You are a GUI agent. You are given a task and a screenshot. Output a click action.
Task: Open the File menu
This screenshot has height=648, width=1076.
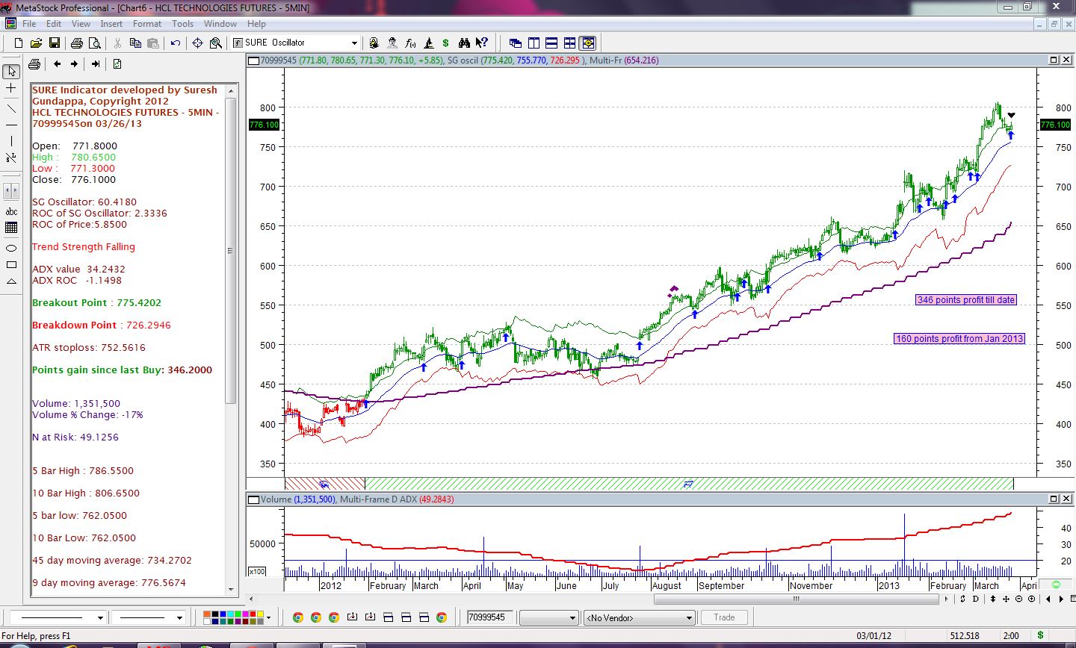coord(29,24)
